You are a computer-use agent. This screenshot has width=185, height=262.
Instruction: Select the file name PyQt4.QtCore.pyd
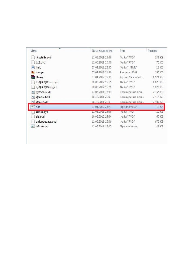(47, 82)
